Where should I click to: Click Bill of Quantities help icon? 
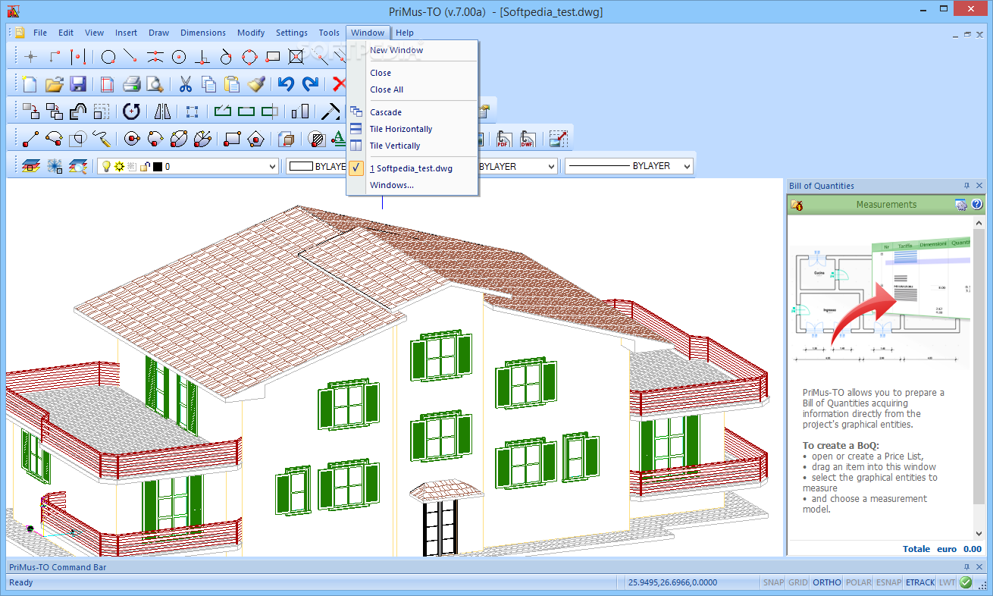(x=977, y=204)
